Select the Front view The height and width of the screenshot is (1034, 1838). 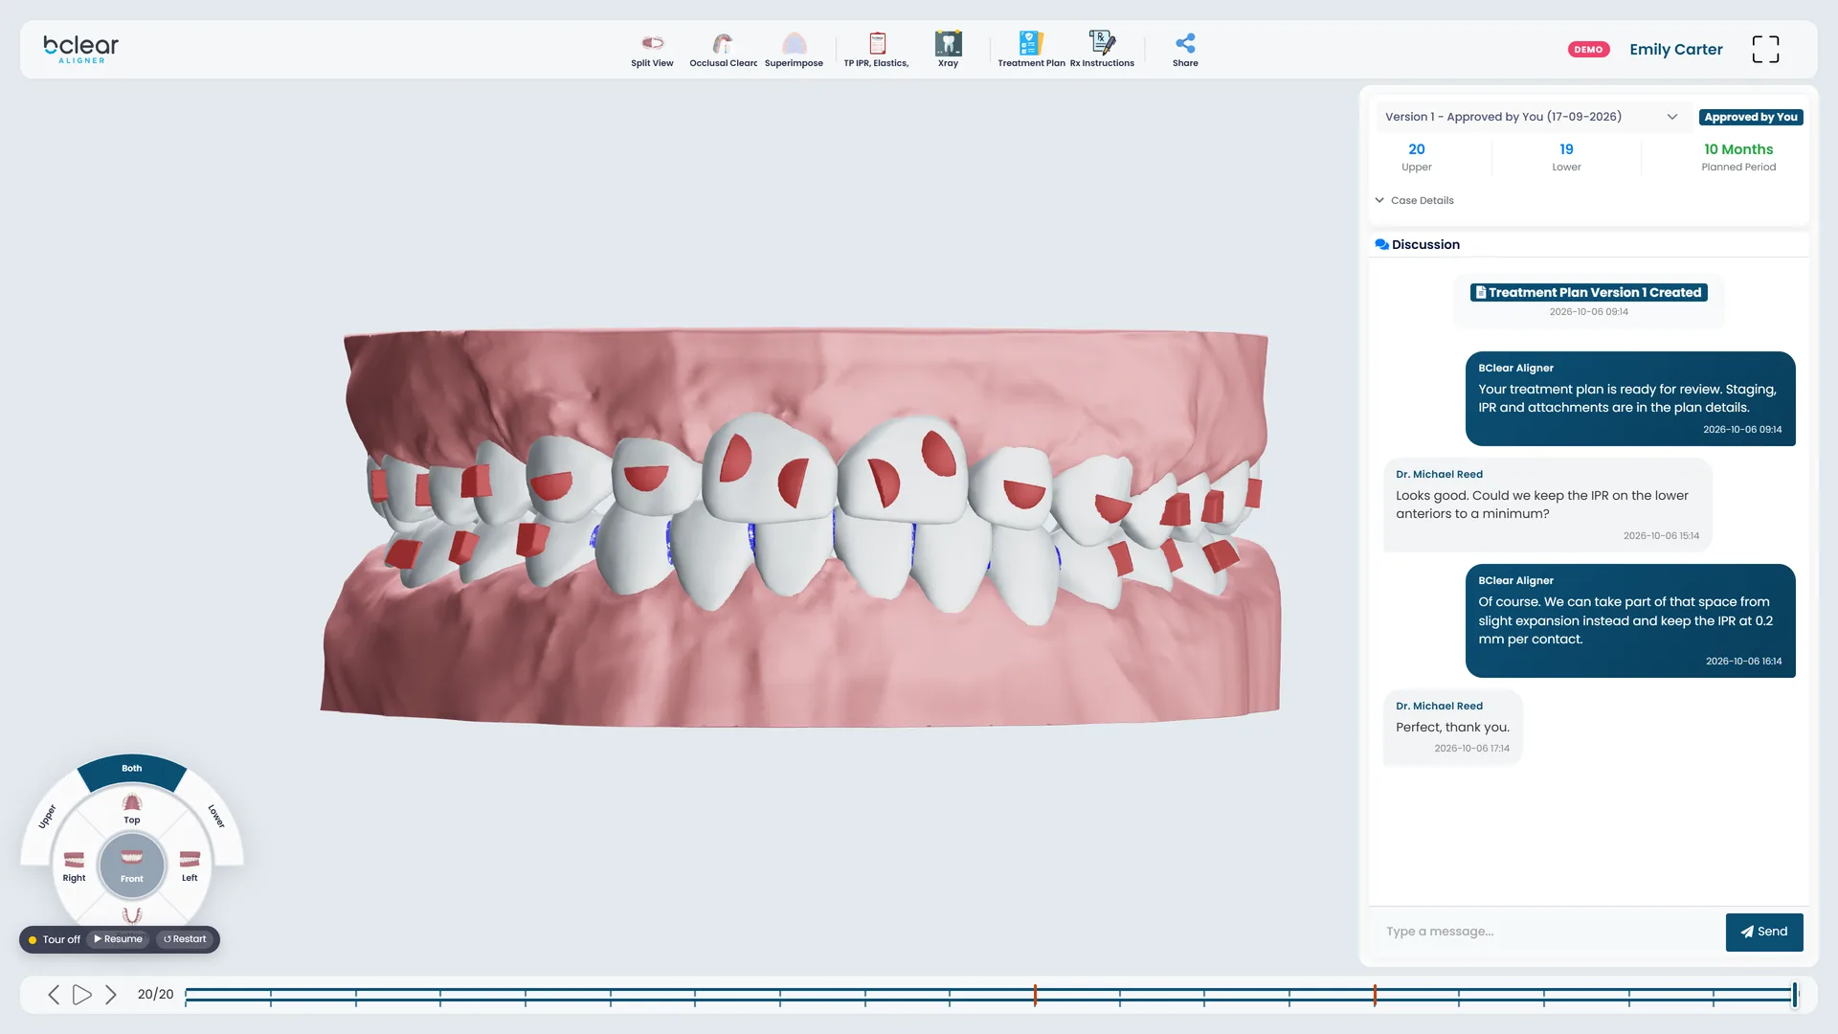[x=132, y=865]
